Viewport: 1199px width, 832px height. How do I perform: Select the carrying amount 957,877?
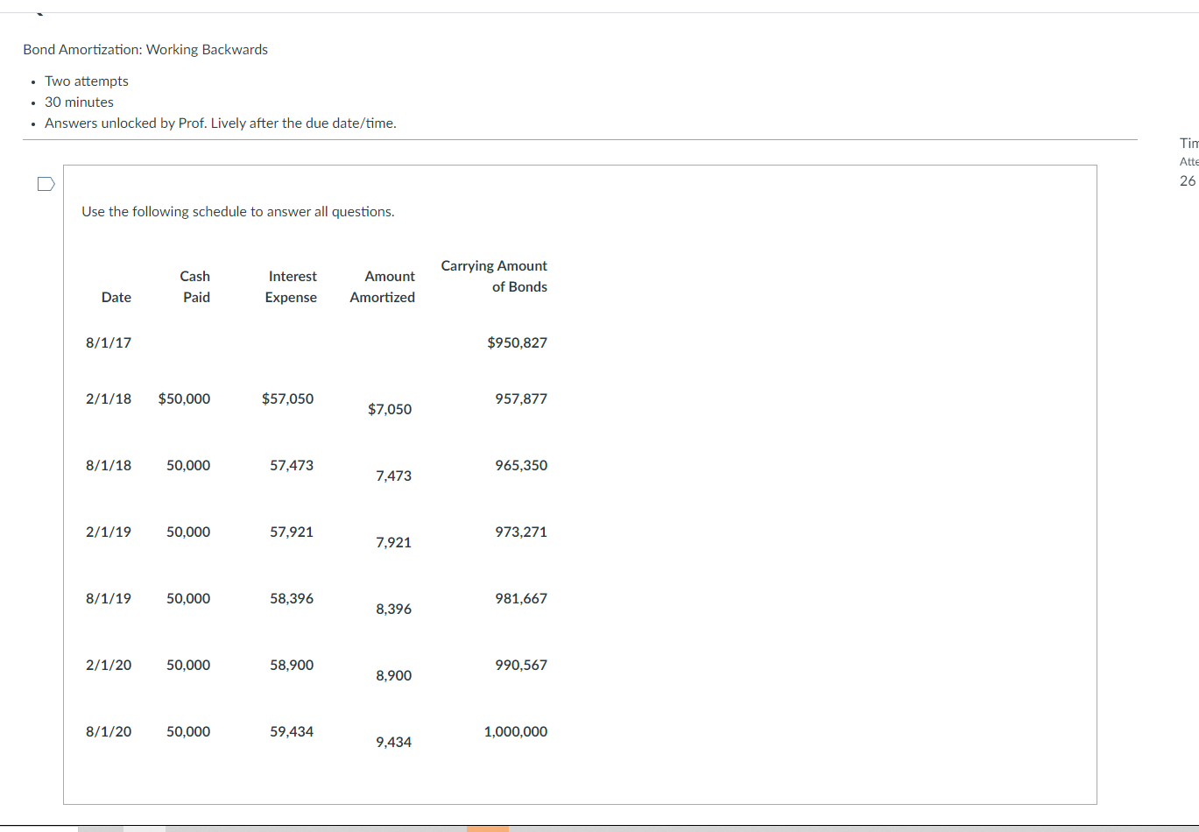click(x=521, y=399)
